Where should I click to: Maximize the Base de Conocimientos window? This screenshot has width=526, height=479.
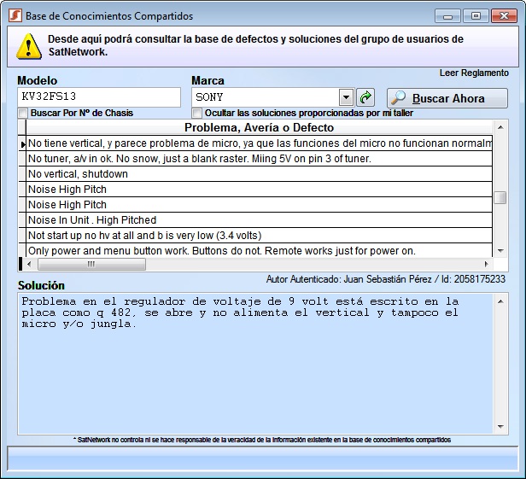click(475, 15)
